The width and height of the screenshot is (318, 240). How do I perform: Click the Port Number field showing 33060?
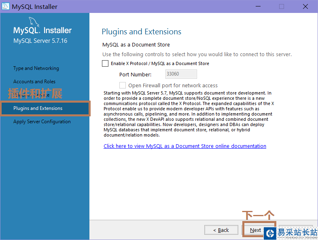pos(181,74)
